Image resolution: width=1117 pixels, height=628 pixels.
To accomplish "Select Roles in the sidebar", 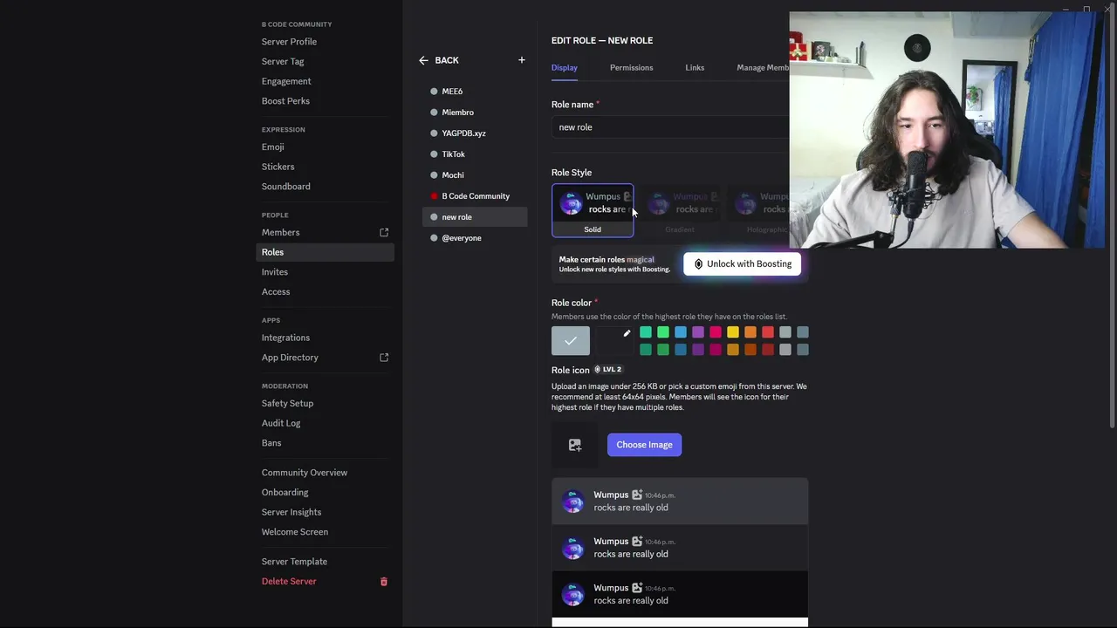I will [x=325, y=252].
